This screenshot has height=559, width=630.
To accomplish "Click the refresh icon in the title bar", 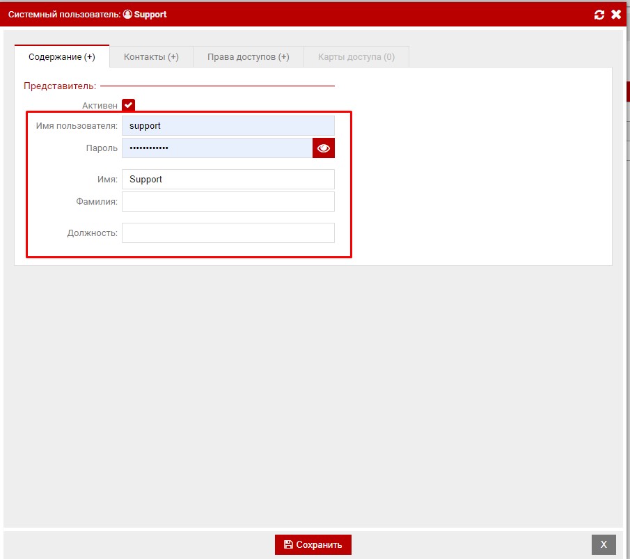I will pos(599,14).
